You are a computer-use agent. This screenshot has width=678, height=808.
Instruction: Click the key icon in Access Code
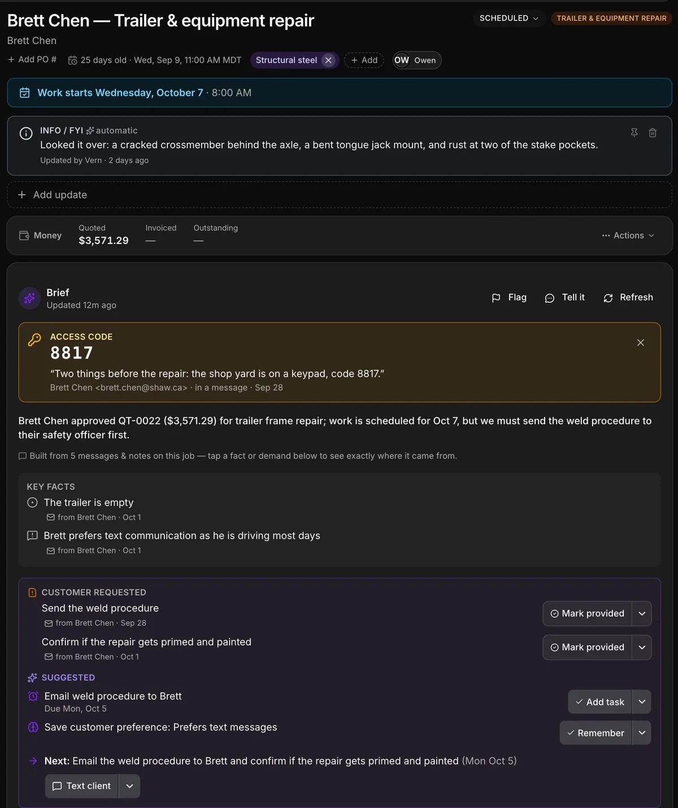(x=34, y=339)
